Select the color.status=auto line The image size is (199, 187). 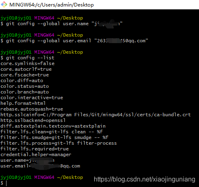pos(25,86)
